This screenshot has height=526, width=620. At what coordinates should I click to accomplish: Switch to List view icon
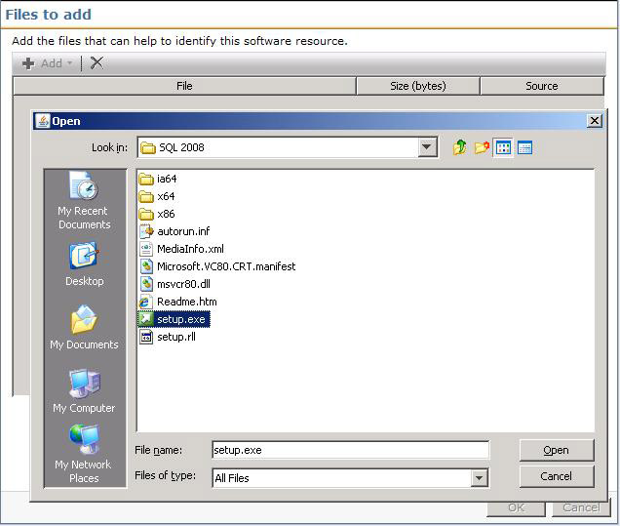tap(503, 148)
